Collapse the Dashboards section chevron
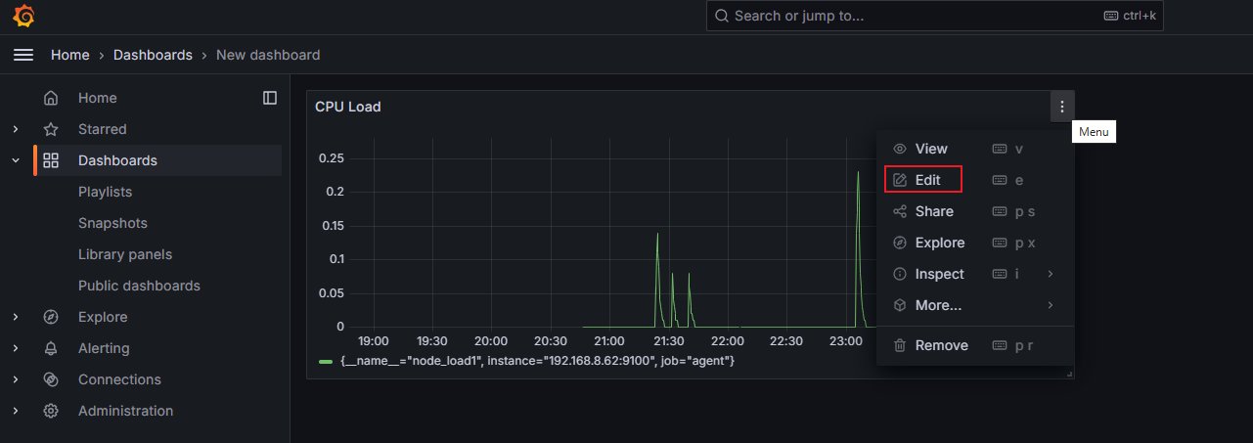 [15, 160]
